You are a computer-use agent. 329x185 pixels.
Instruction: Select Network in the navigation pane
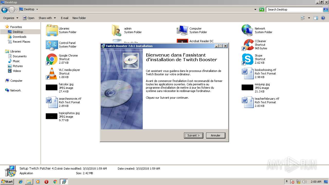click(15, 90)
